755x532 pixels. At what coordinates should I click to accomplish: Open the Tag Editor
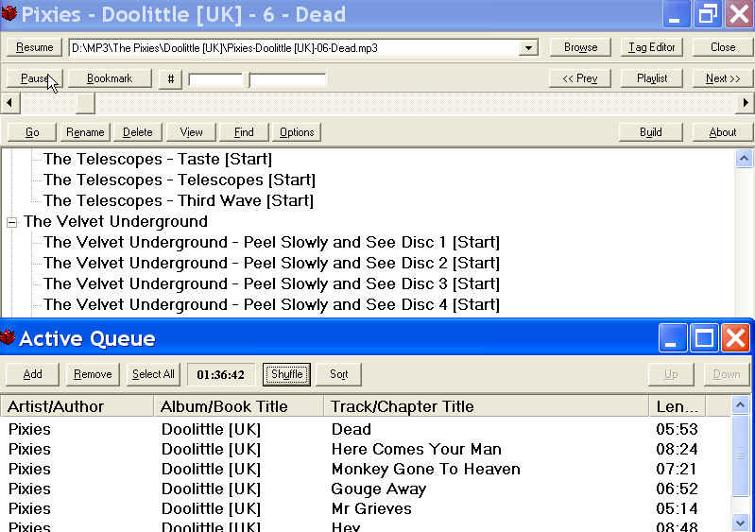point(651,47)
